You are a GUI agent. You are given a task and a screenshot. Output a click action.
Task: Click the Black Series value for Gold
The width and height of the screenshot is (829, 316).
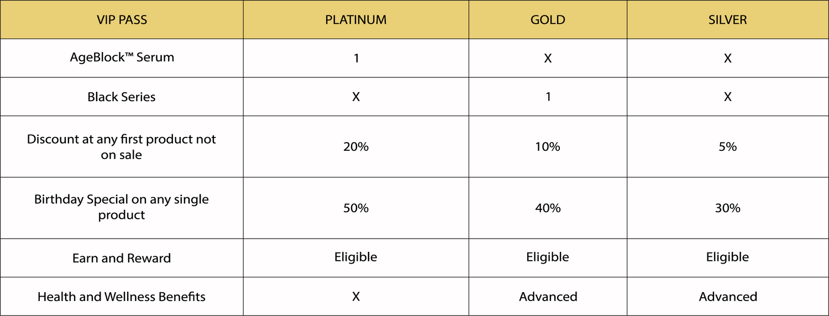548,97
